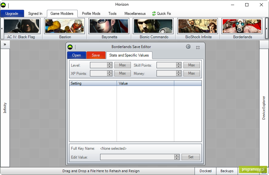Increase Skill Points with up stepper
The width and height of the screenshot is (269, 175).
(179, 63)
